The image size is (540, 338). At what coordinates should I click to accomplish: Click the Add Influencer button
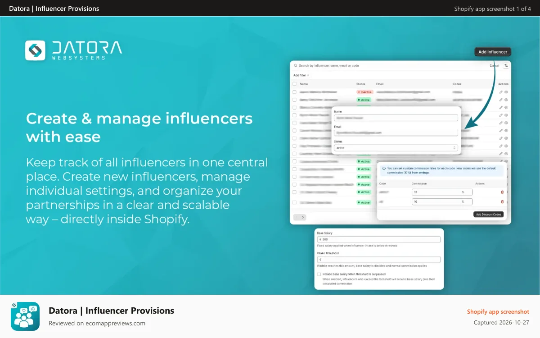click(x=493, y=52)
